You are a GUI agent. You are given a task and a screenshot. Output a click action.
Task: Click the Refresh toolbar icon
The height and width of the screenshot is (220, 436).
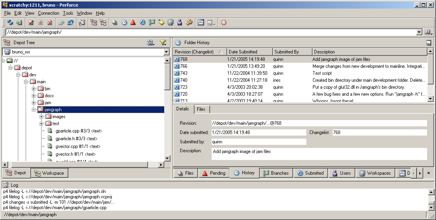[10, 22]
